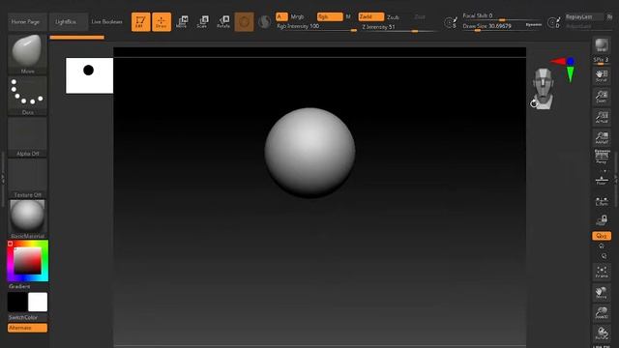
Task: Enable the Mrgb mode
Action: pyautogui.click(x=297, y=16)
